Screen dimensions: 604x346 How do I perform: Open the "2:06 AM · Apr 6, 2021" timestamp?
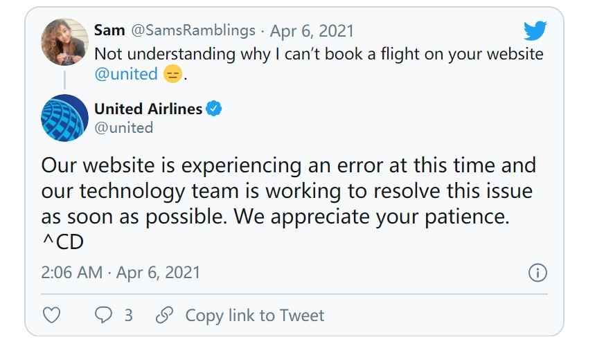(x=121, y=273)
